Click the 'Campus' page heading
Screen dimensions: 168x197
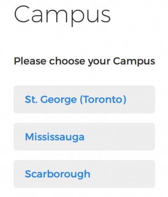coord(62,15)
